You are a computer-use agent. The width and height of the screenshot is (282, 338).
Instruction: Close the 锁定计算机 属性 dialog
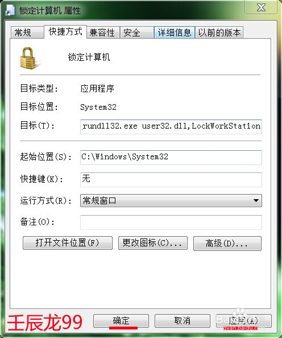(x=261, y=7)
